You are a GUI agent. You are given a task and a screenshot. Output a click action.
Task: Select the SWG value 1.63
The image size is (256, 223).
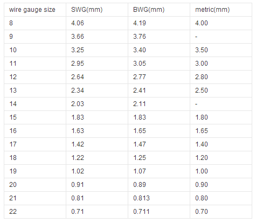click(x=78, y=131)
